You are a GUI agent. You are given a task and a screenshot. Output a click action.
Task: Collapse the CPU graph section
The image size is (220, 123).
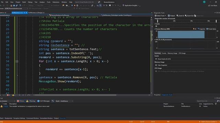pos(155,40)
